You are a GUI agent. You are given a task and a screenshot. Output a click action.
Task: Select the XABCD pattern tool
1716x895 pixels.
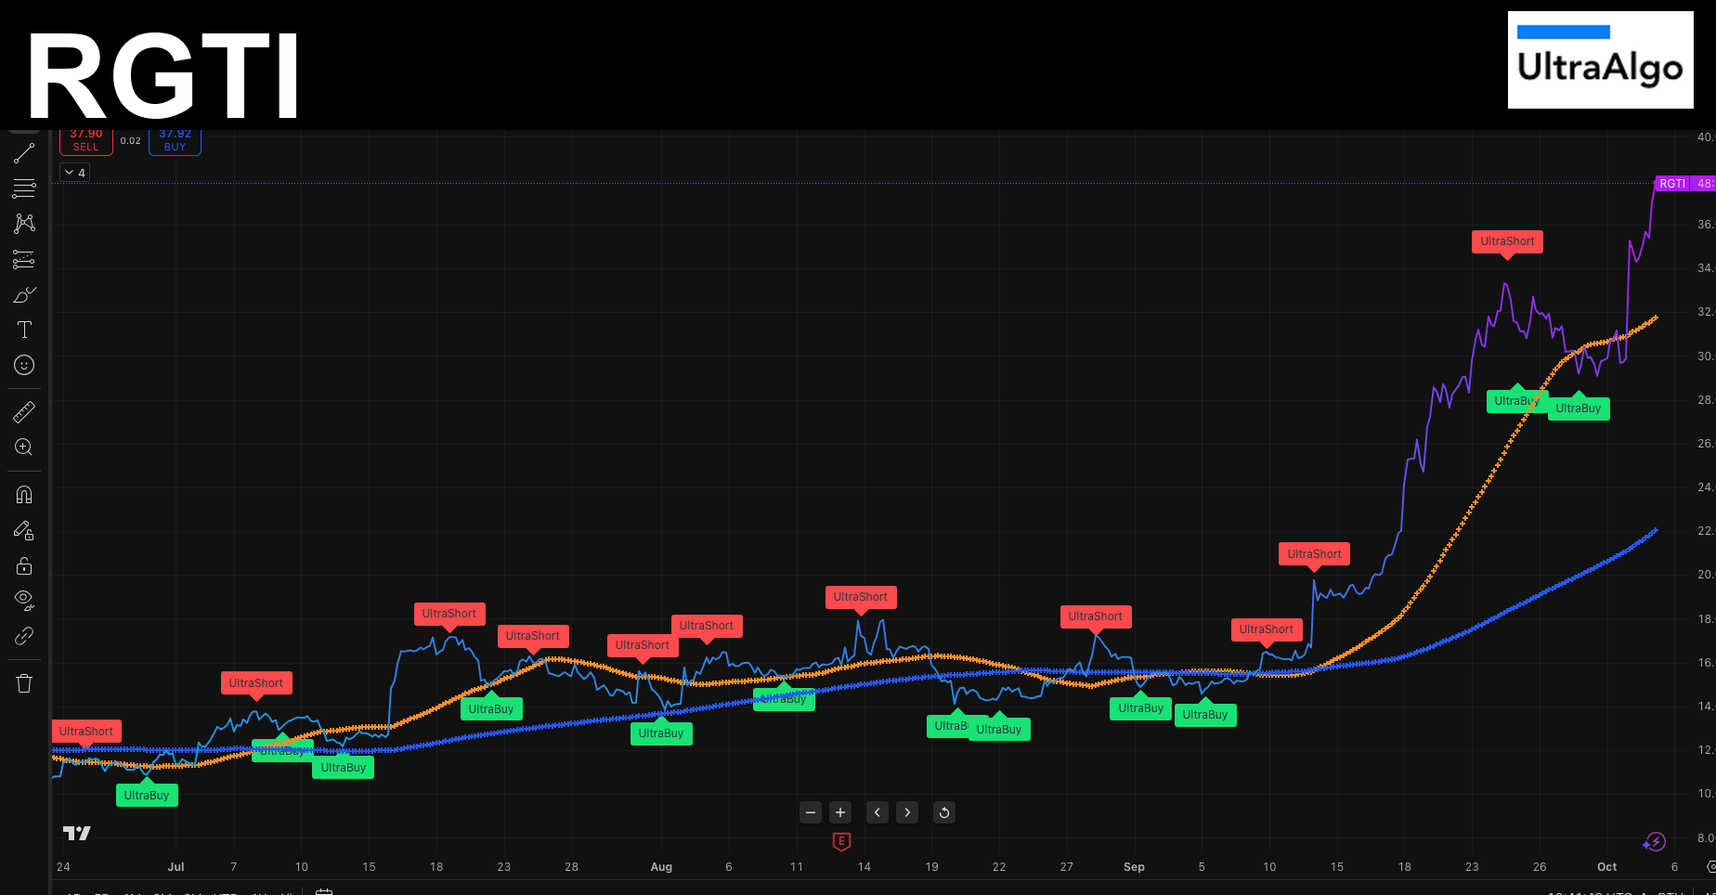point(24,224)
